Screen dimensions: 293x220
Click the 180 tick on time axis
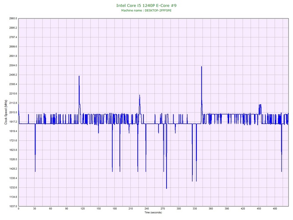point(115,209)
